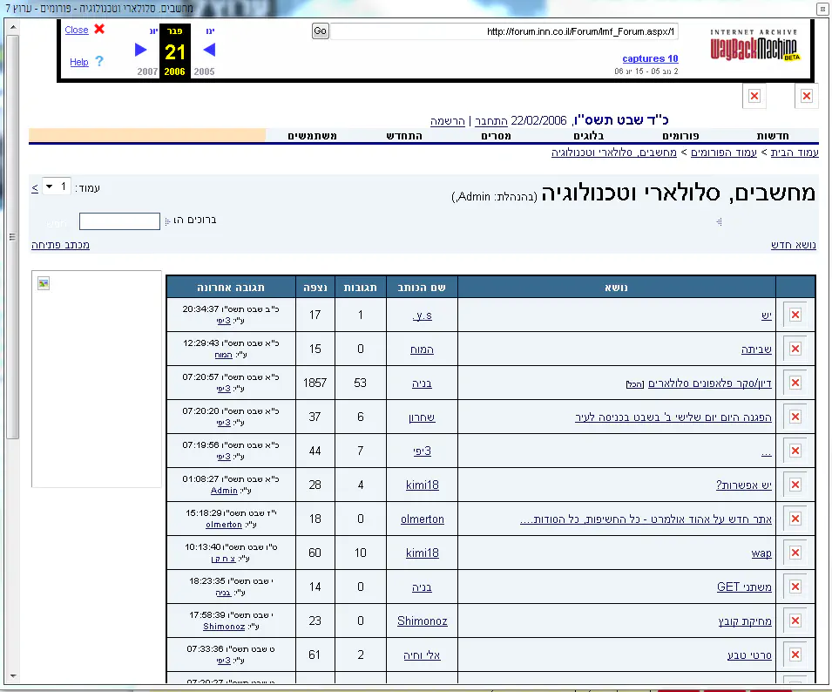The image size is (832, 692).
Task: Click the text box next to 'ברוכים הו'
Action: point(119,221)
